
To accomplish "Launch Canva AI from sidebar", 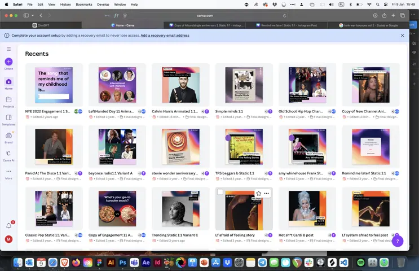I will (8, 154).
